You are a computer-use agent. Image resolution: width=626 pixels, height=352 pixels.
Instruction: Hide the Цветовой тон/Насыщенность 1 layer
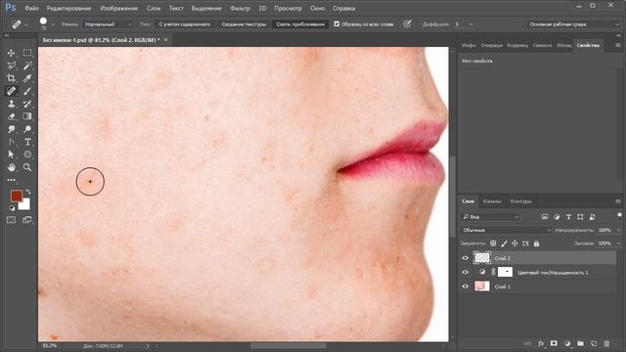pyautogui.click(x=466, y=272)
